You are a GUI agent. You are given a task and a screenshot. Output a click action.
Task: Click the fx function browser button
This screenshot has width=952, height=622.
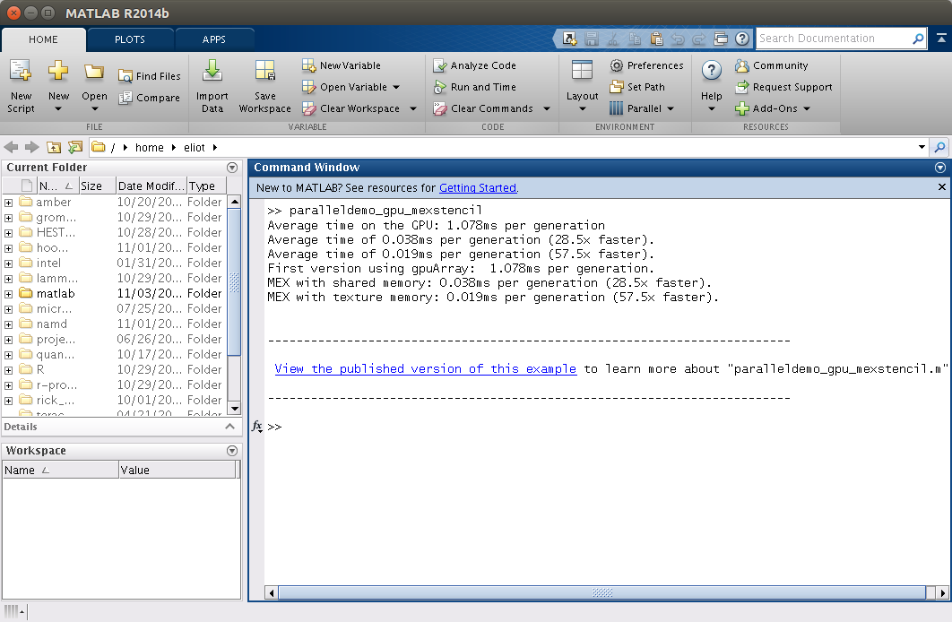256,427
